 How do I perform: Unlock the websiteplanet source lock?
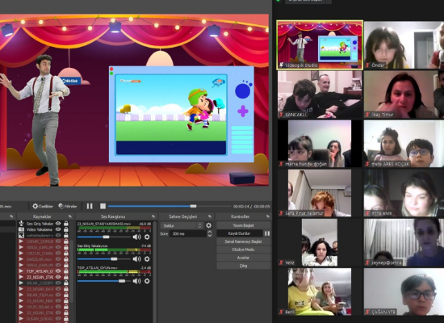(66, 236)
